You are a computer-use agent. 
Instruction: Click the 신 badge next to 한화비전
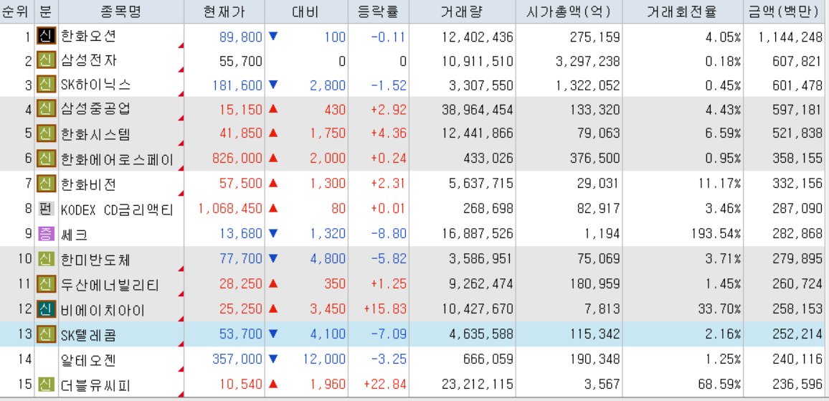46,184
